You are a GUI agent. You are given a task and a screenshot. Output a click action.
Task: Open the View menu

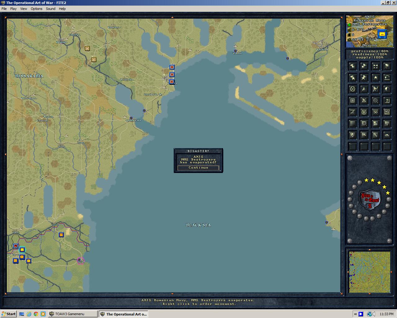24,9
